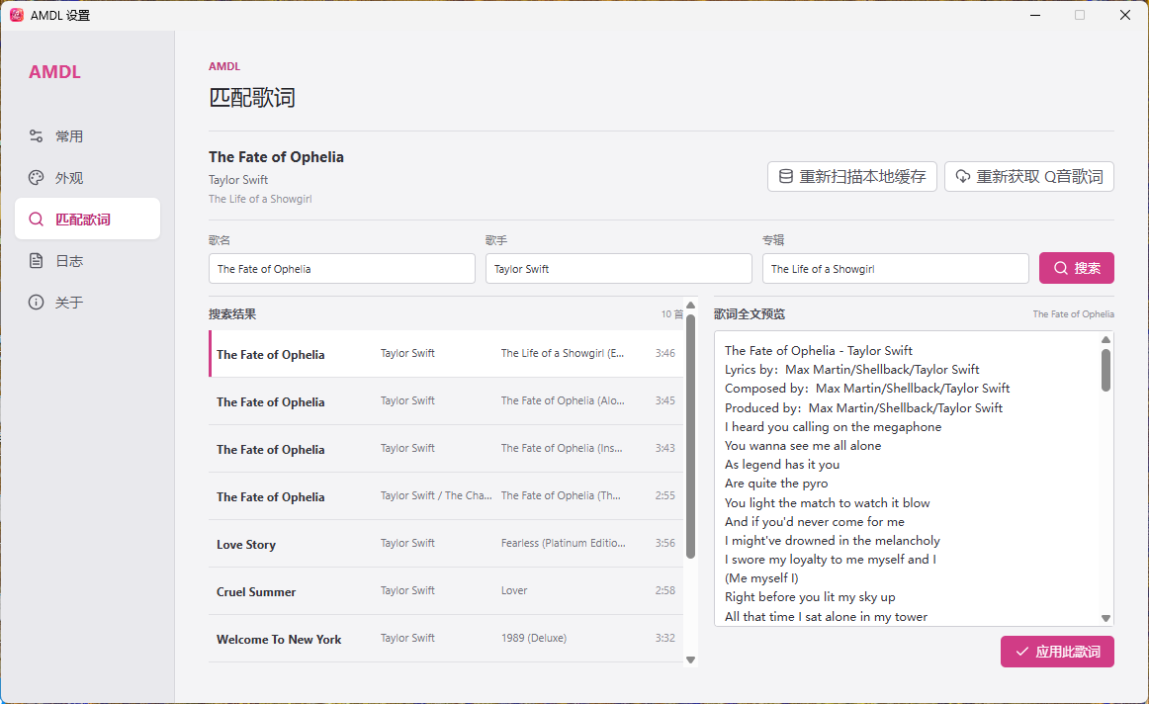Select the Welcome To New York result
The height and width of the screenshot is (704, 1149).
(446, 639)
